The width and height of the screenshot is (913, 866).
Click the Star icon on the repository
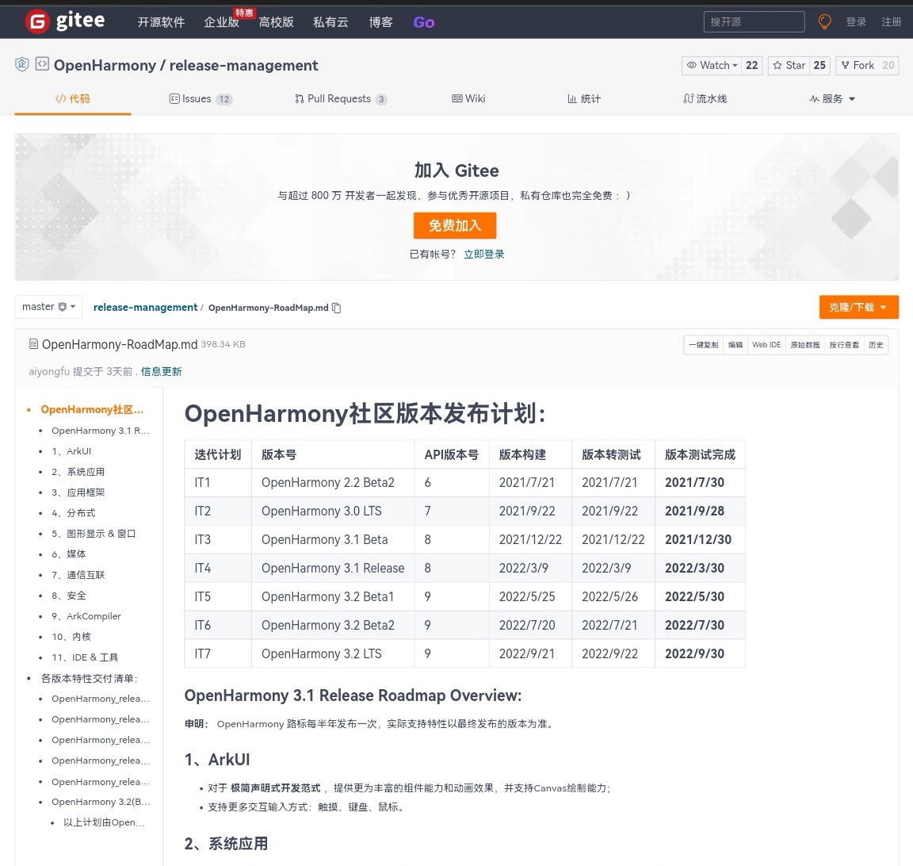coord(777,65)
